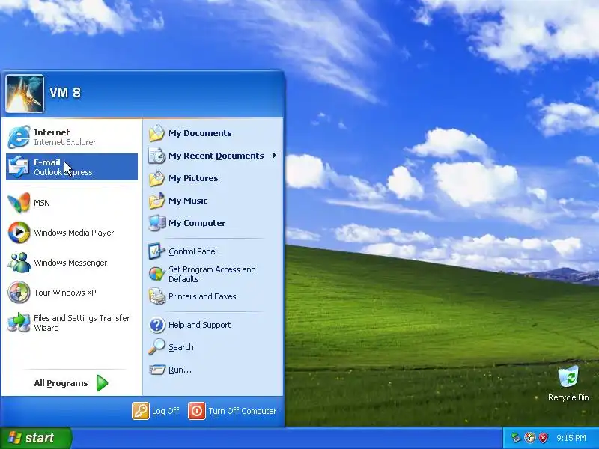Launch MSN butterfly icon

tap(19, 203)
